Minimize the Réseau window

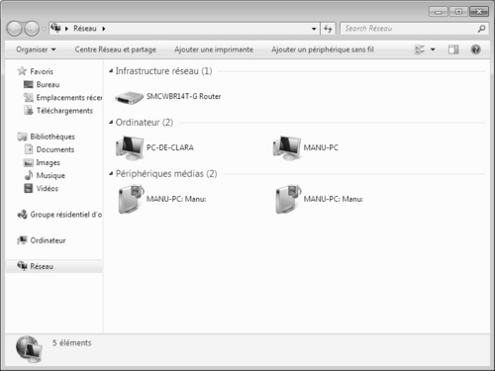tap(438, 12)
